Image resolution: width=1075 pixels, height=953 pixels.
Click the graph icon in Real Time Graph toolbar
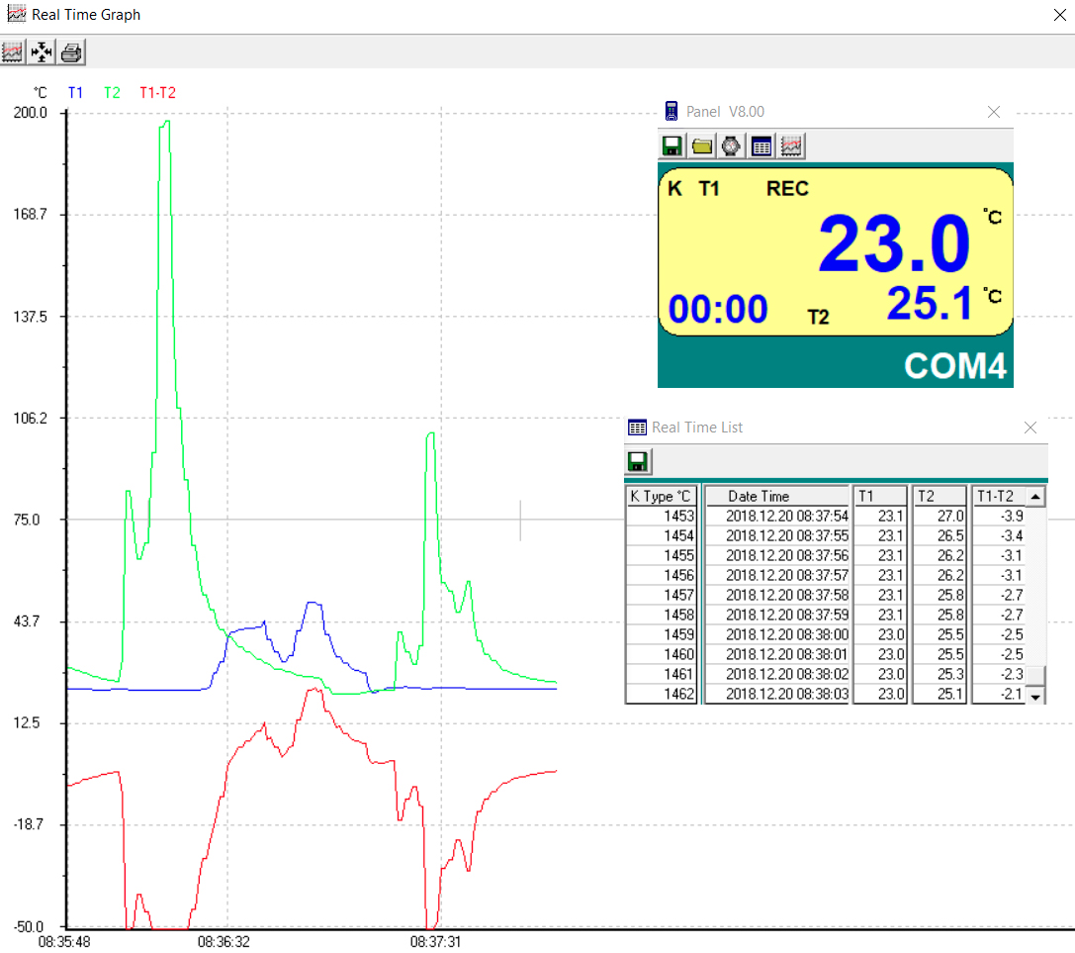click(13, 51)
